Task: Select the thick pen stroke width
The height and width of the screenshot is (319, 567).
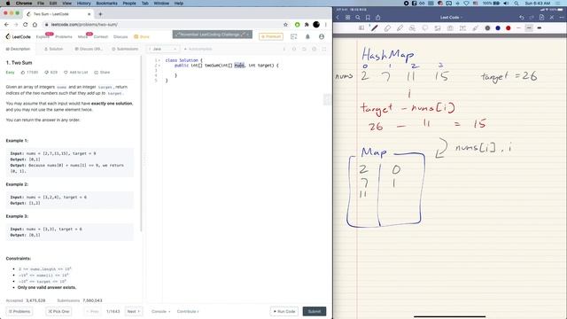Action: click(x=540, y=27)
